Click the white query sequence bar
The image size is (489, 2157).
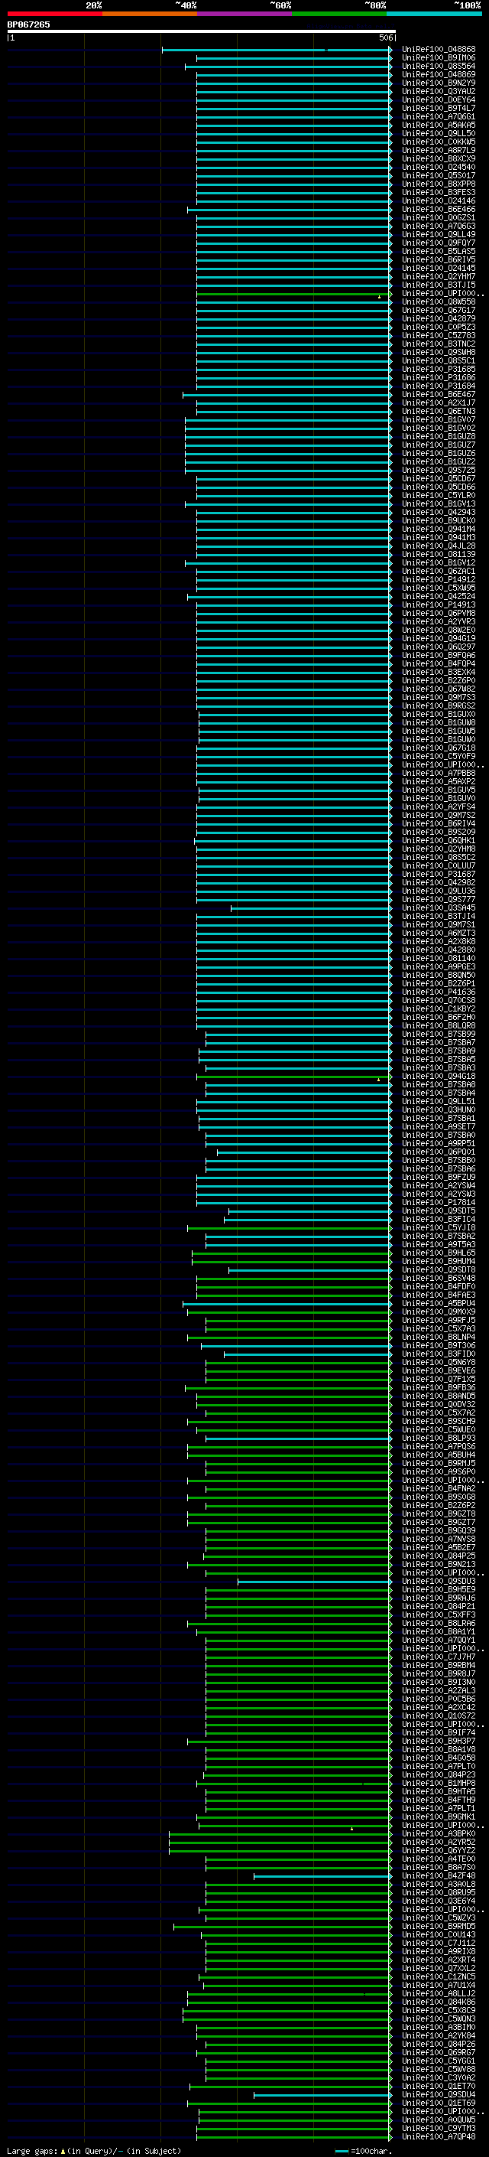tap(202, 31)
